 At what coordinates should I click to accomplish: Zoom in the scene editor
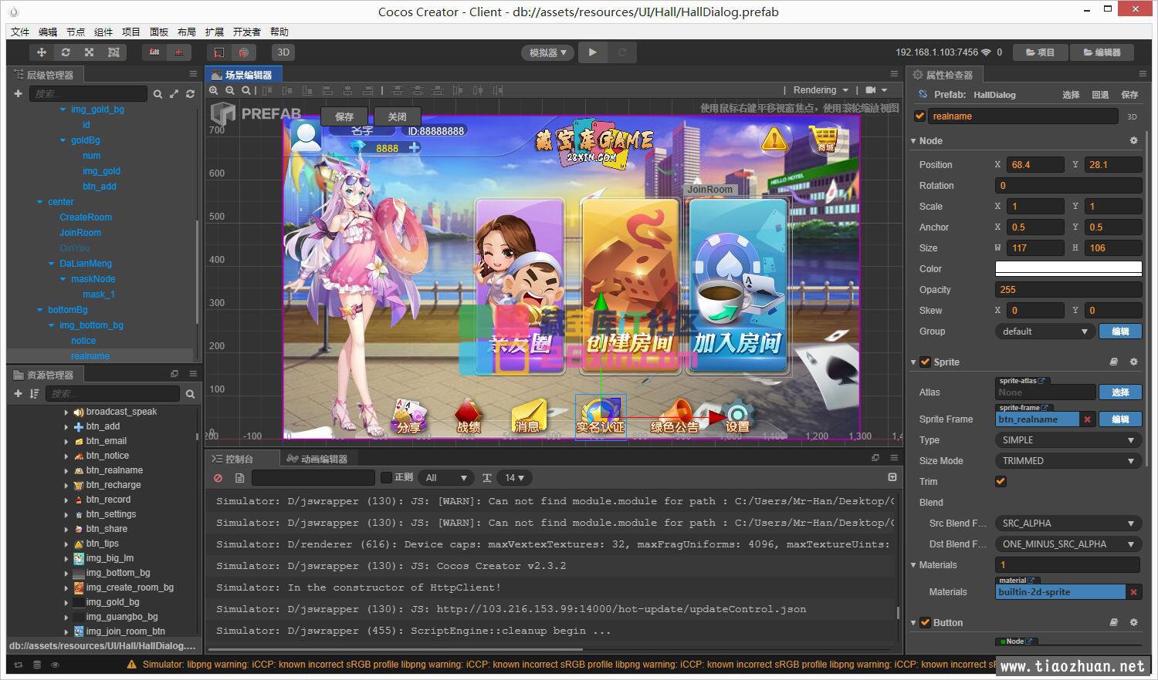click(214, 90)
